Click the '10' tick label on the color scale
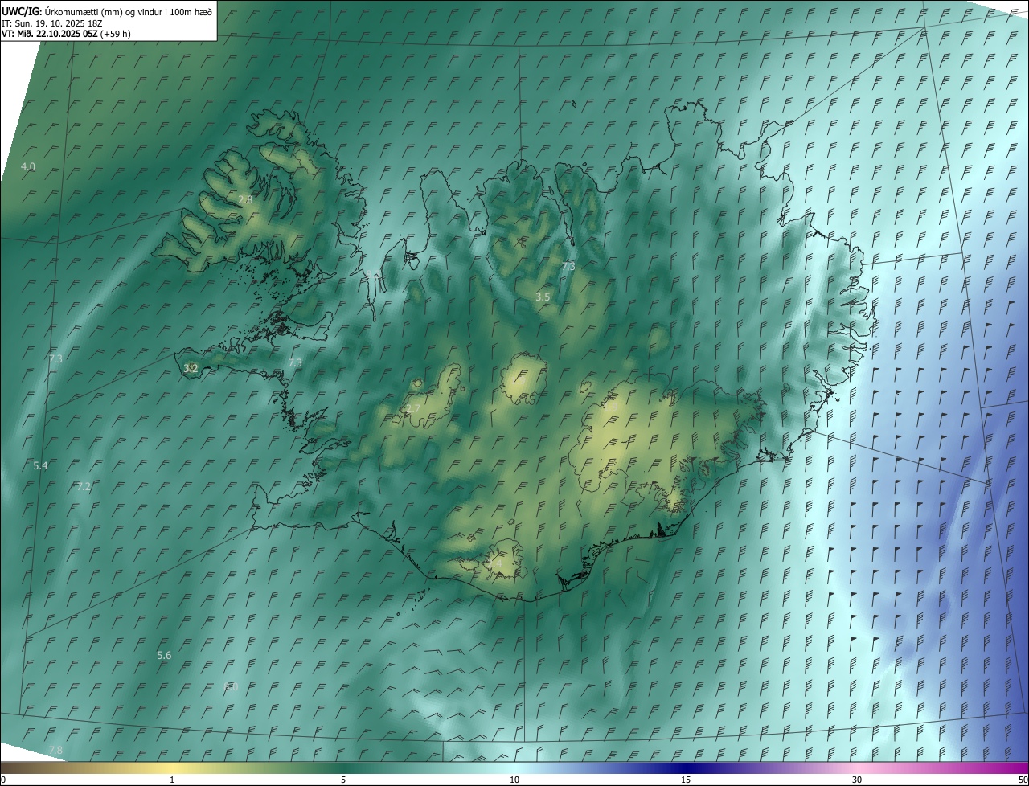 tap(514, 780)
